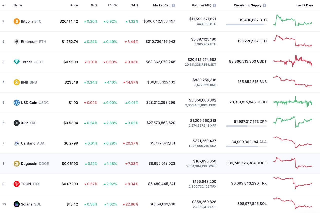Click the Market Cap info icon

[173, 5]
